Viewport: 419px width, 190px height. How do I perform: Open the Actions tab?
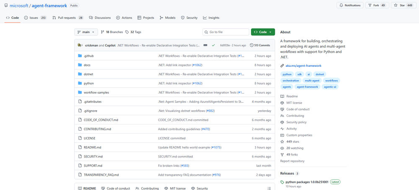point(124,18)
